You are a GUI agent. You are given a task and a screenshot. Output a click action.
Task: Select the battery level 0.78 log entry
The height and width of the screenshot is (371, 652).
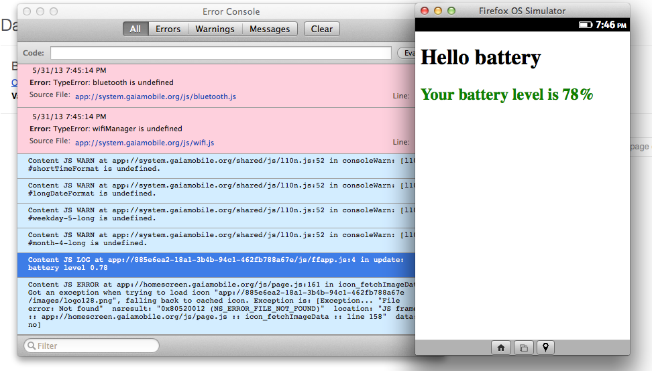pos(215,264)
